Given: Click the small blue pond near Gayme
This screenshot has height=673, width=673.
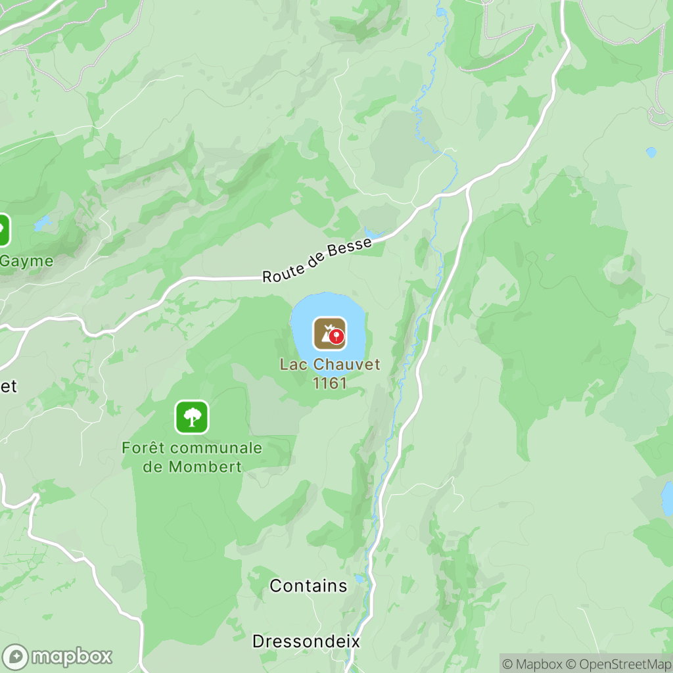Looking at the screenshot, I should [x=42, y=223].
